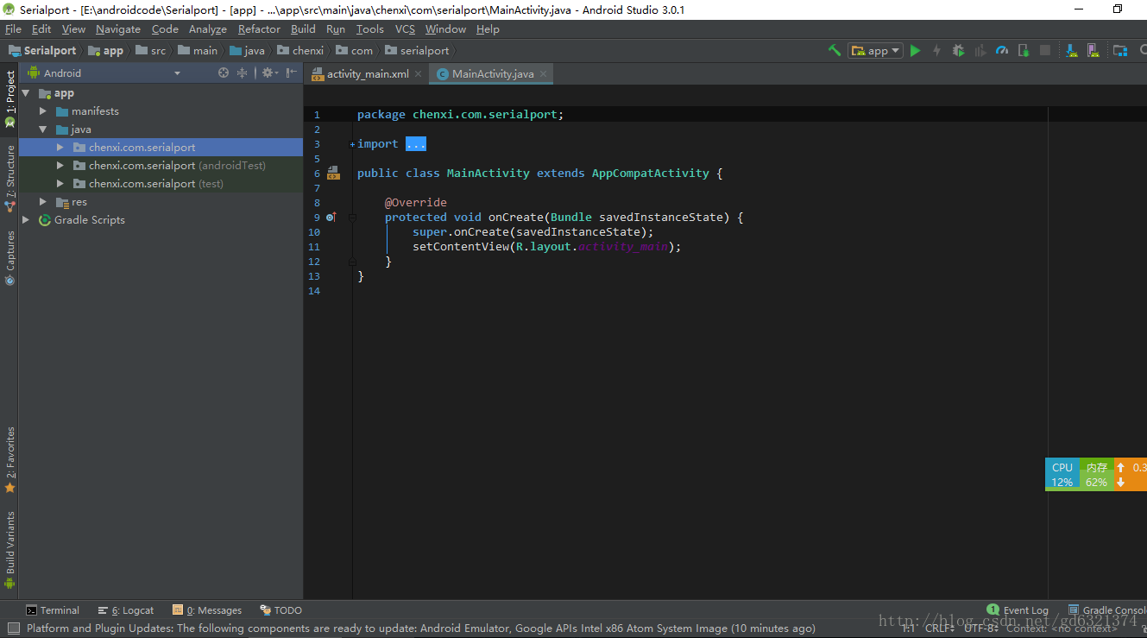Click related XML file gutter icon on line 6
The width and height of the screenshot is (1147, 638).
coord(333,174)
